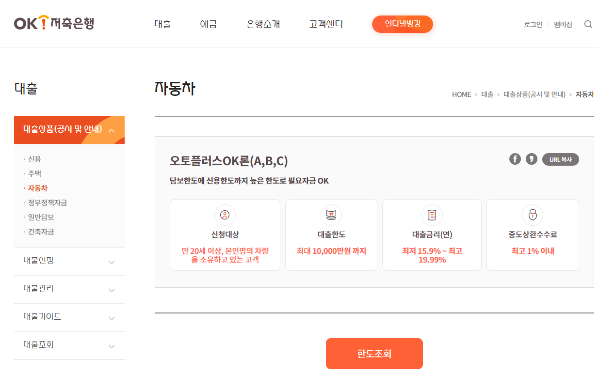Click the 오토플러스OK론(A,B,C) product title
Viewport: 599px width, 390px height.
[228, 161]
